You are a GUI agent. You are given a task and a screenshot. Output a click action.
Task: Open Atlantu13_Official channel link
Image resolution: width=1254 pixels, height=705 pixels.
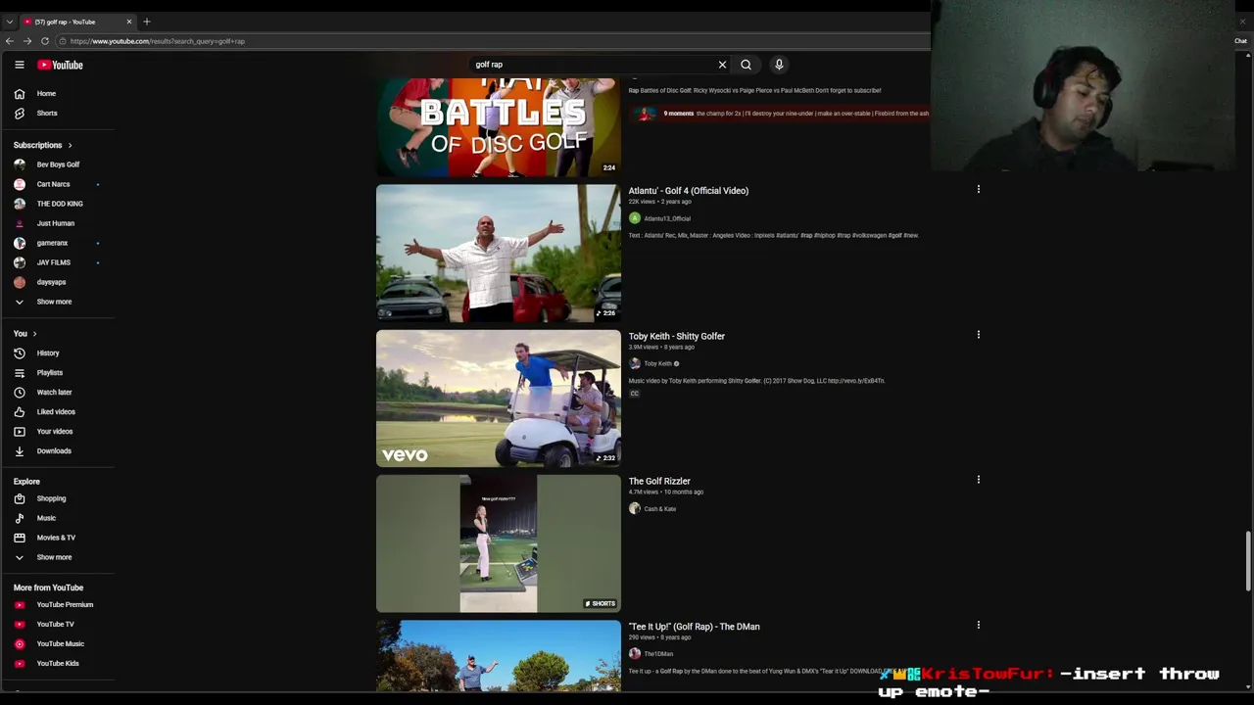tap(667, 218)
